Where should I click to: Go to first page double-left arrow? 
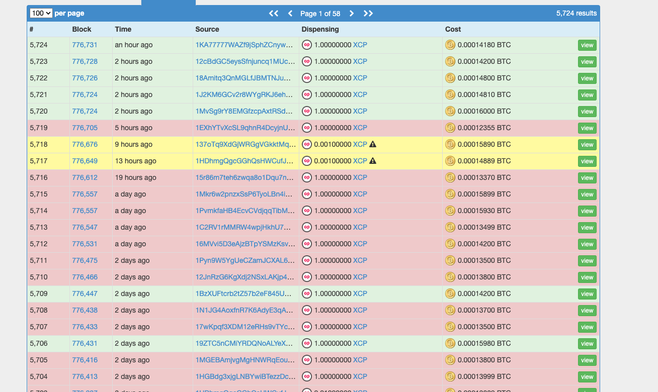click(x=274, y=14)
